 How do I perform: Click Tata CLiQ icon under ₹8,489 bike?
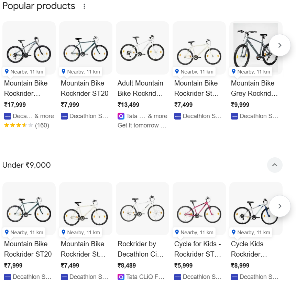[121, 277]
